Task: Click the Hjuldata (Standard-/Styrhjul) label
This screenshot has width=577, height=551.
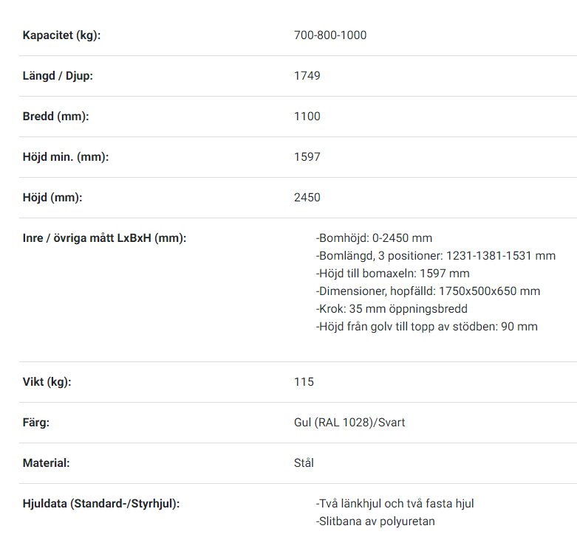Action: point(101,504)
